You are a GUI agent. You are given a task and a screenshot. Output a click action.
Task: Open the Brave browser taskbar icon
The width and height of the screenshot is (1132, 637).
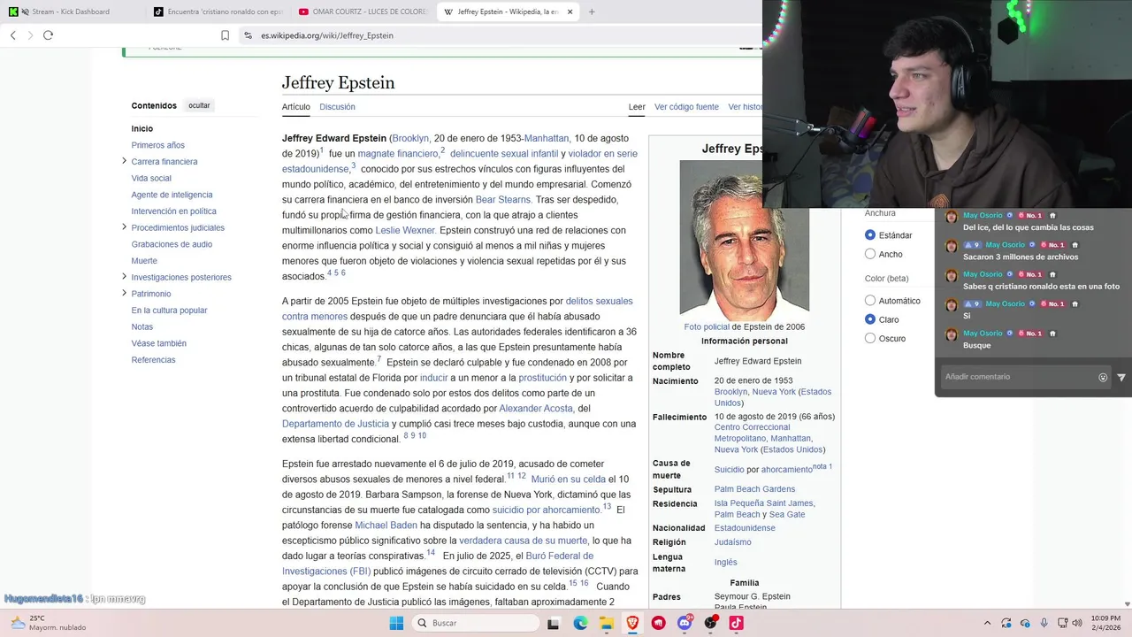(x=632, y=623)
